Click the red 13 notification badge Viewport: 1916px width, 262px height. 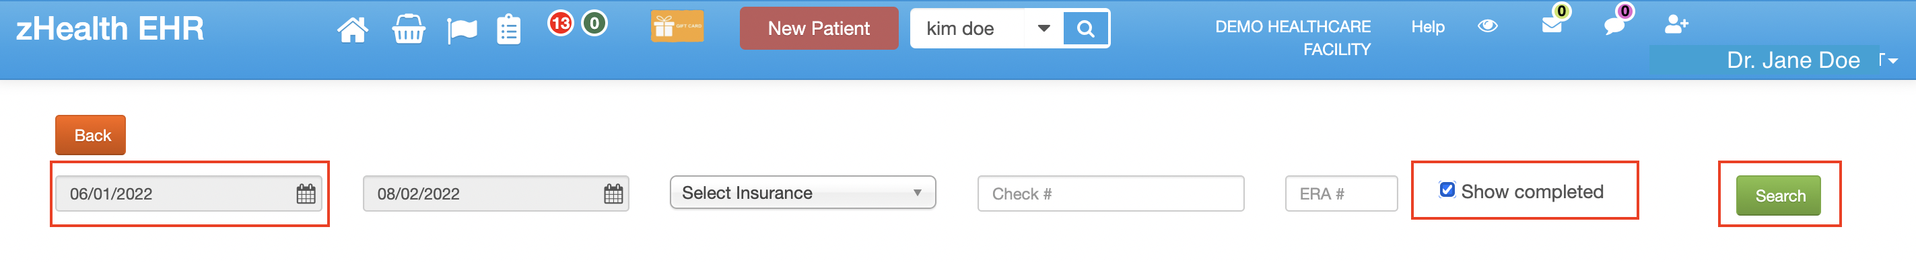(561, 24)
